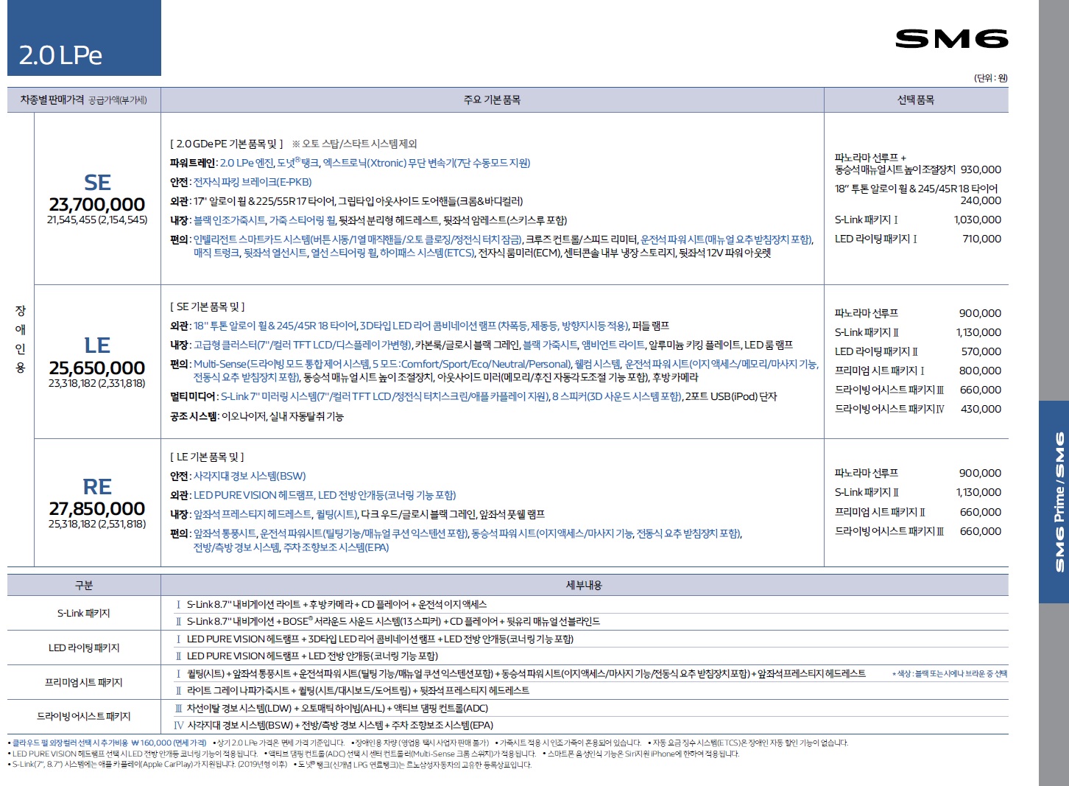Image resolution: width=1069 pixels, height=786 pixels.
Task: Click "파노라마 선루프" option in RE row
Action: click(867, 473)
